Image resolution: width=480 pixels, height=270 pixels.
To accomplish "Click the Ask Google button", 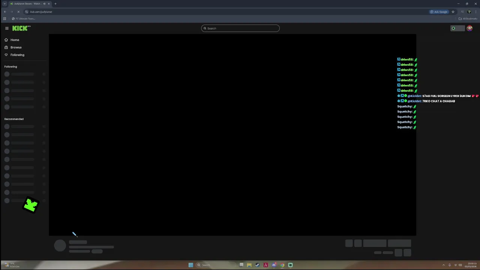I will 439,12.
